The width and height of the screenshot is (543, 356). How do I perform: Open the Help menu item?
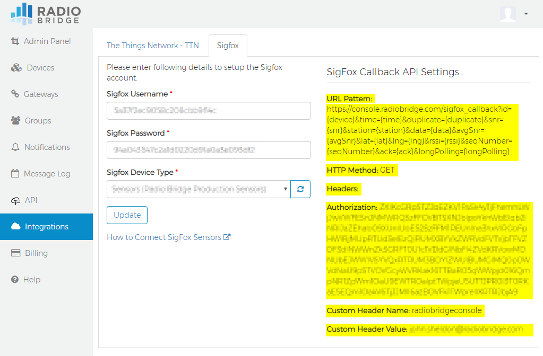coord(46,280)
